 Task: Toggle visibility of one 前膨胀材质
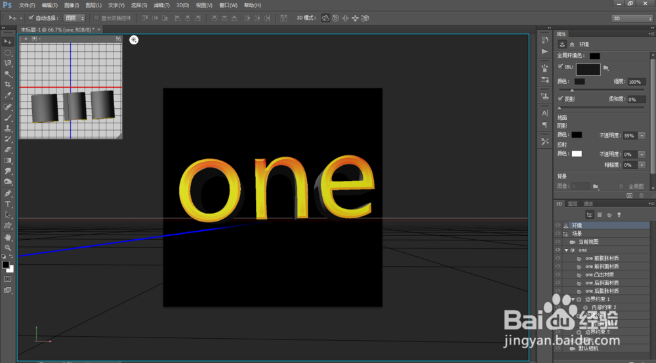pos(558,258)
